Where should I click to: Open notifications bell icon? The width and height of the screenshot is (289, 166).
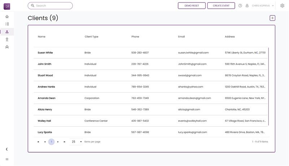pos(247,6)
